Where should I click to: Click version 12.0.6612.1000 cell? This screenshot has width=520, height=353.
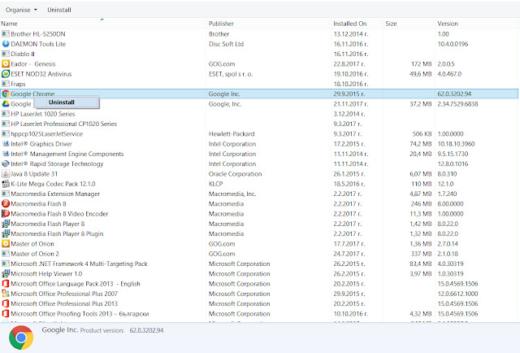(457, 294)
